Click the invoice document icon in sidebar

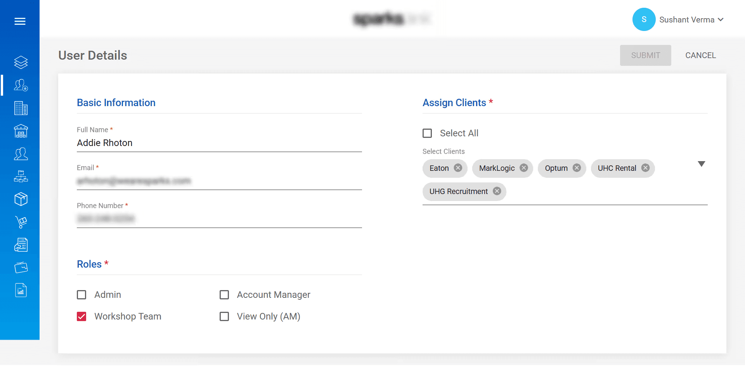click(x=21, y=245)
